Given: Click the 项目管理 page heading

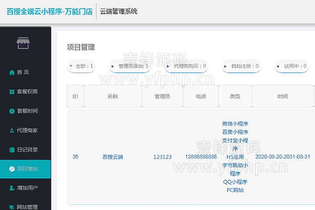Looking at the screenshot, I should (x=81, y=47).
